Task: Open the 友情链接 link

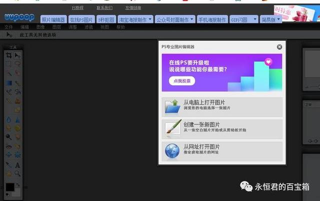Action: pyautogui.click(x=133, y=8)
